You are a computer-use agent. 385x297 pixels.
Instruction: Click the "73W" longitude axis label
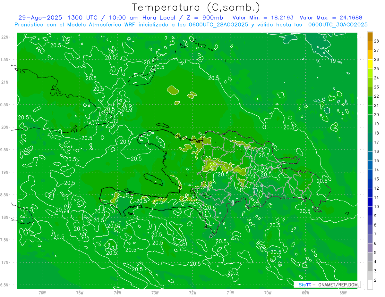point(155,293)
